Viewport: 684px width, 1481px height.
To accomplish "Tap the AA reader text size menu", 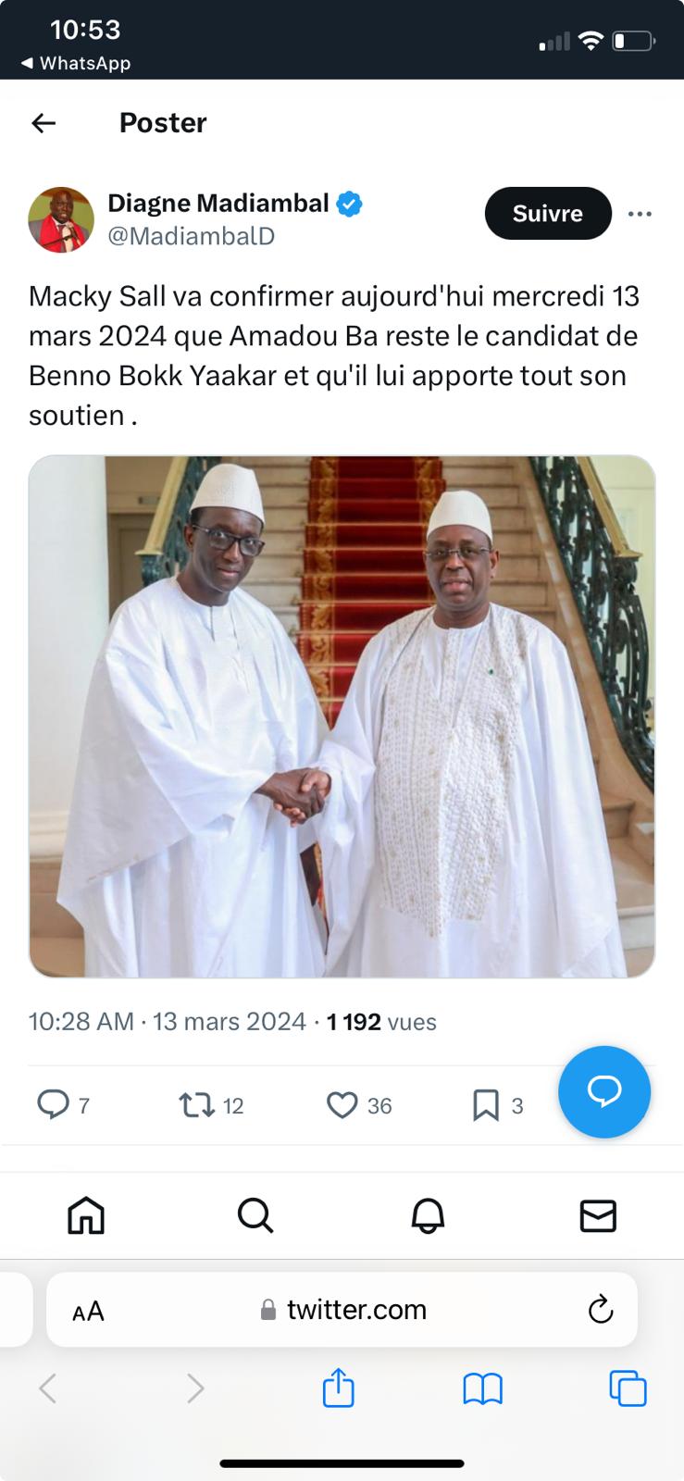I will pyautogui.click(x=88, y=1311).
